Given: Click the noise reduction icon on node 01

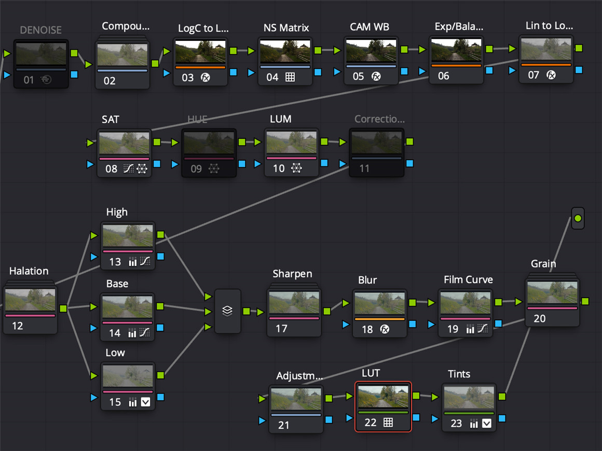Looking at the screenshot, I should (x=46, y=80).
